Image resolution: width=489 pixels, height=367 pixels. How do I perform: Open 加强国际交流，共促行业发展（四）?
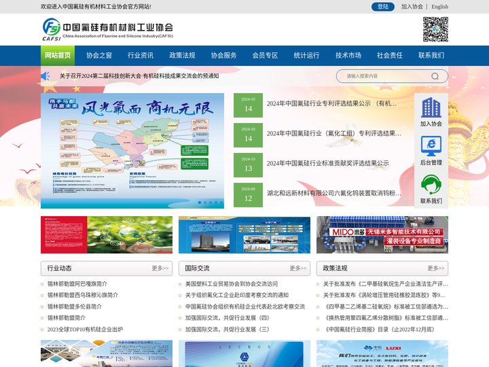tap(227, 318)
